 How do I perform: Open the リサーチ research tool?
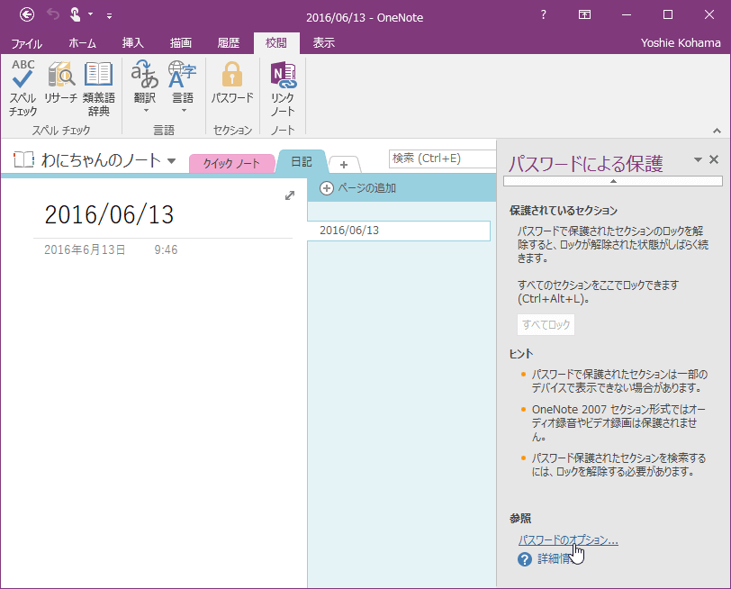(x=60, y=83)
